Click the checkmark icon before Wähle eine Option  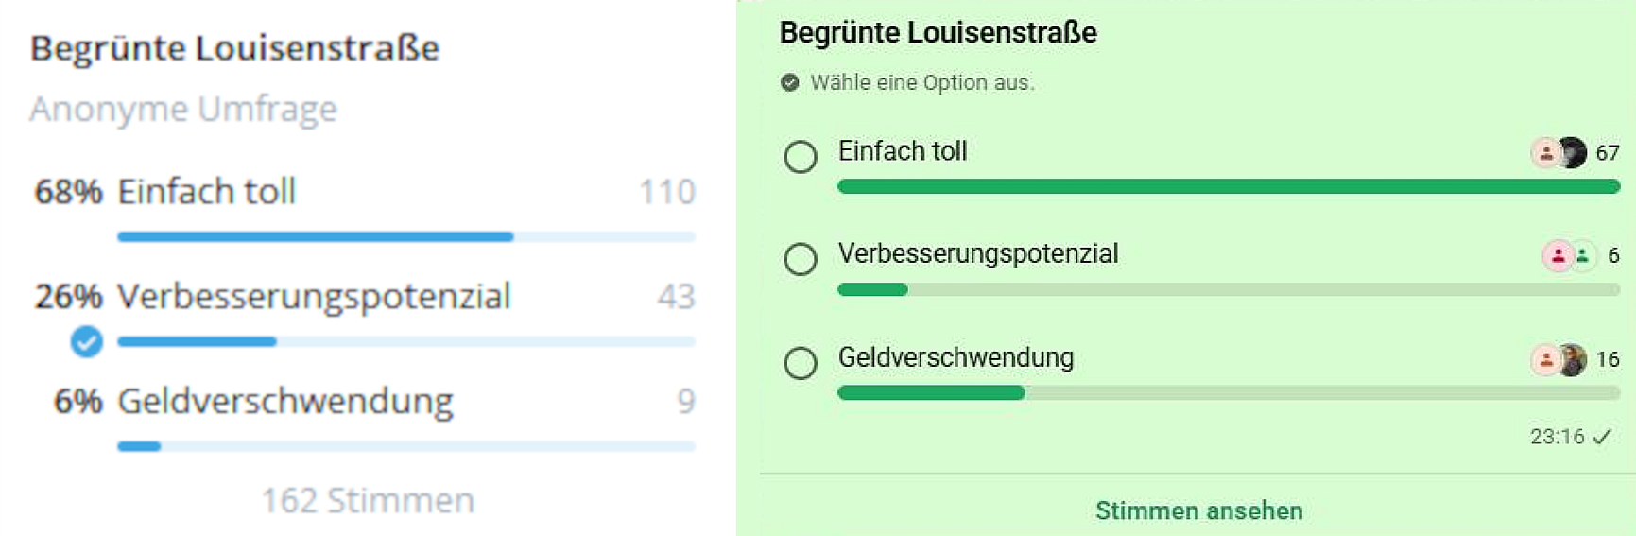coord(790,82)
